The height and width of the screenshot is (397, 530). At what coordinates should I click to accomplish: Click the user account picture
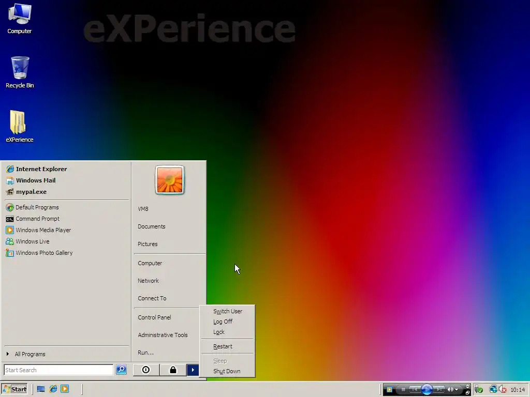(x=170, y=180)
